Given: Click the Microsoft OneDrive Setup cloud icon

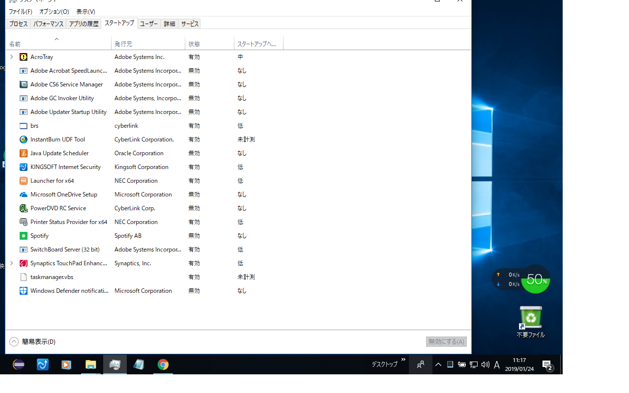Looking at the screenshot, I should 23,195.
